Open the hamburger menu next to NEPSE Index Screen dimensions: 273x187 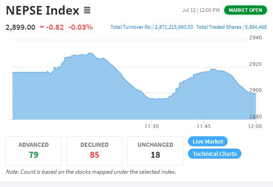click(x=87, y=10)
